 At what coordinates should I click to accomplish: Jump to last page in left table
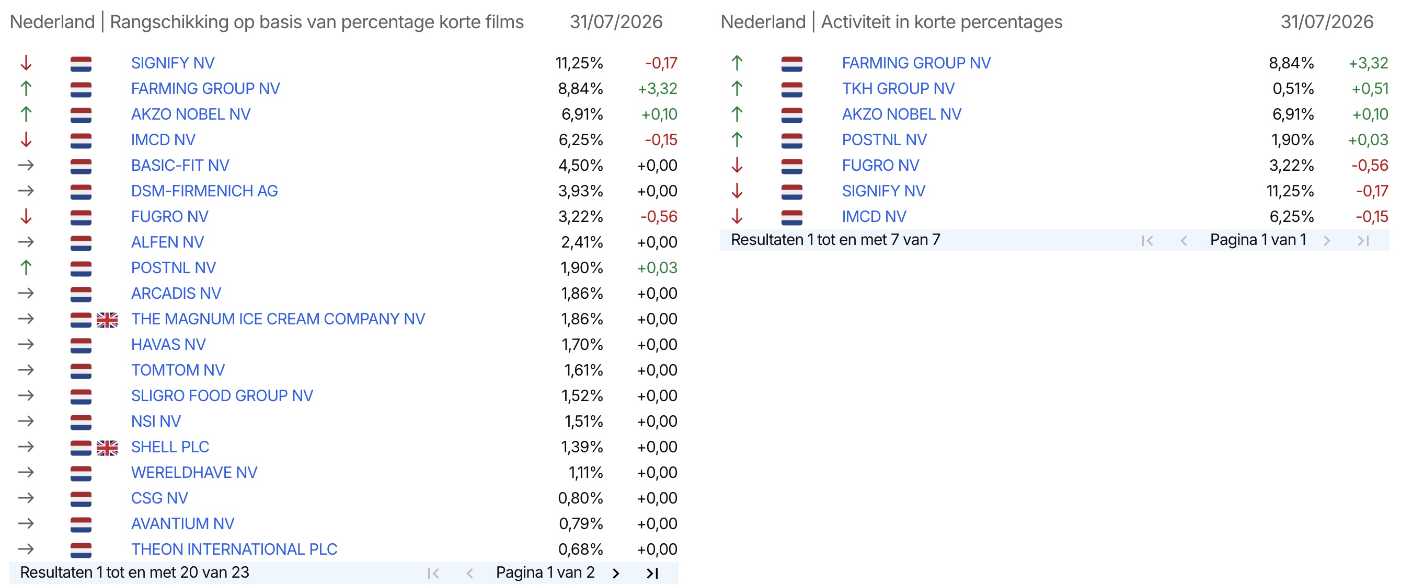(652, 573)
